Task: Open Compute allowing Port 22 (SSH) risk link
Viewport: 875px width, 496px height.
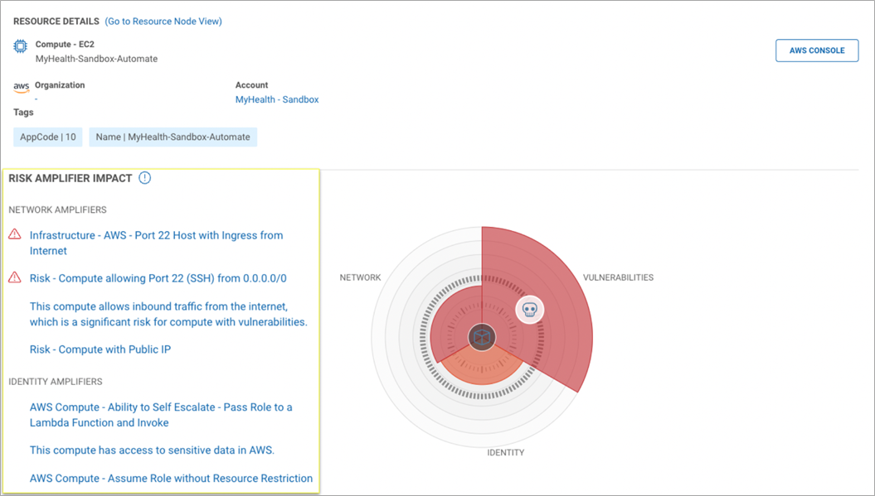Action: [158, 278]
